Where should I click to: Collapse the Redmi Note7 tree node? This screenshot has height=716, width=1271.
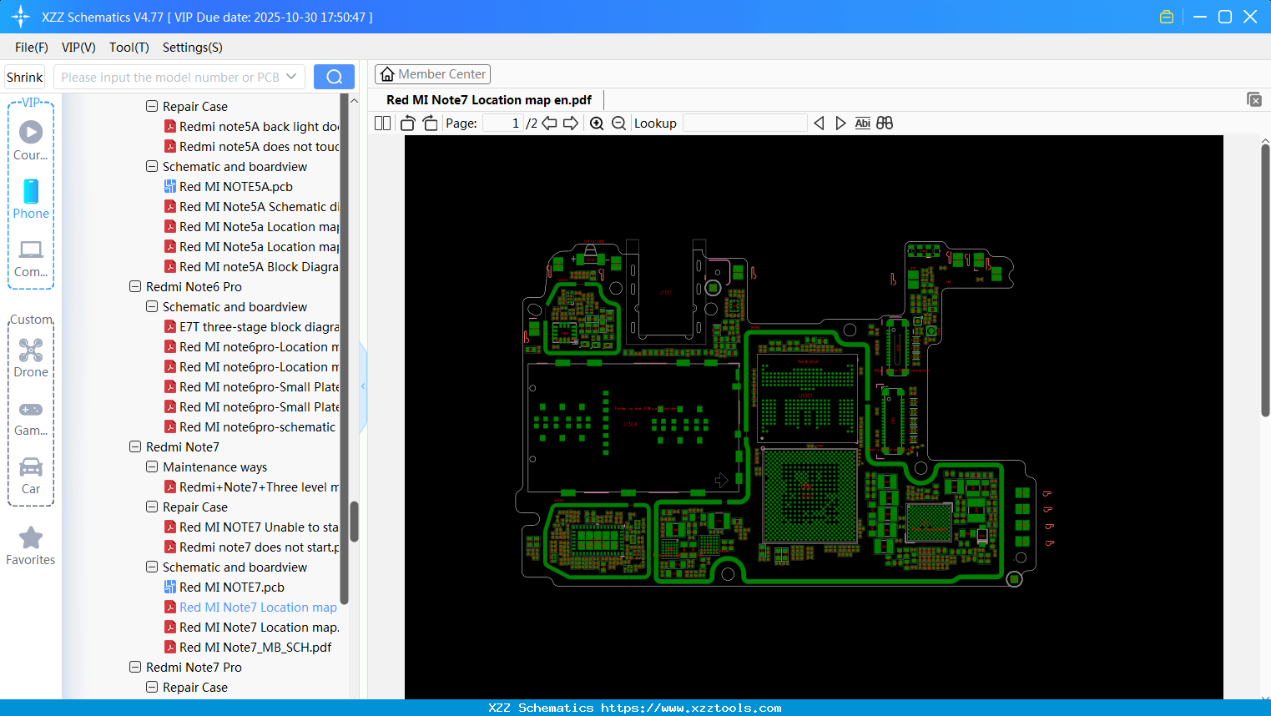click(135, 446)
